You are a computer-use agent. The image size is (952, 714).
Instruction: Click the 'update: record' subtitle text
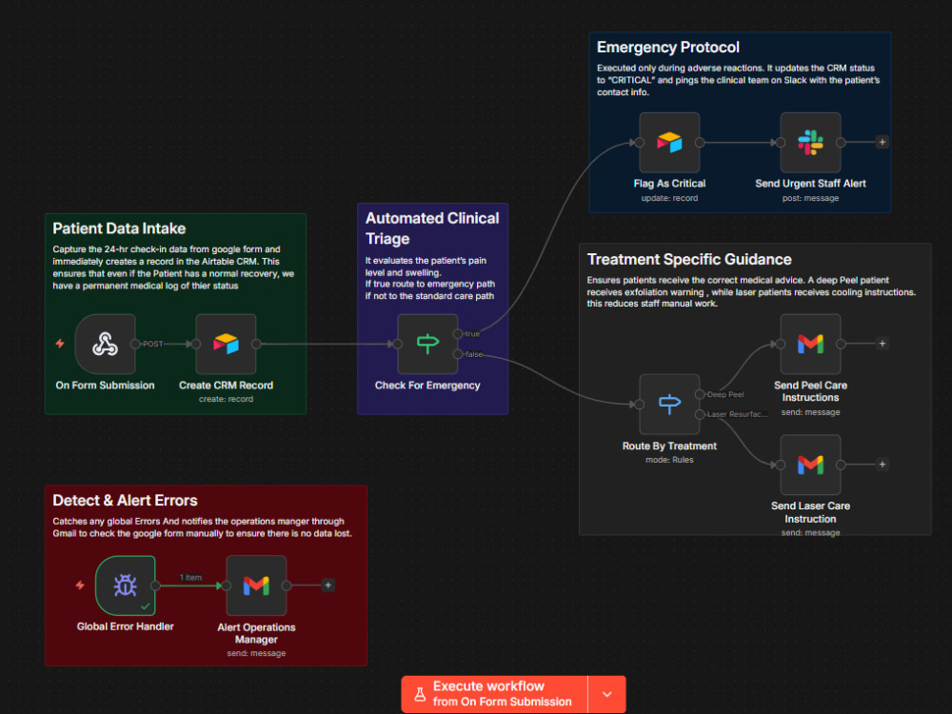coord(669,198)
